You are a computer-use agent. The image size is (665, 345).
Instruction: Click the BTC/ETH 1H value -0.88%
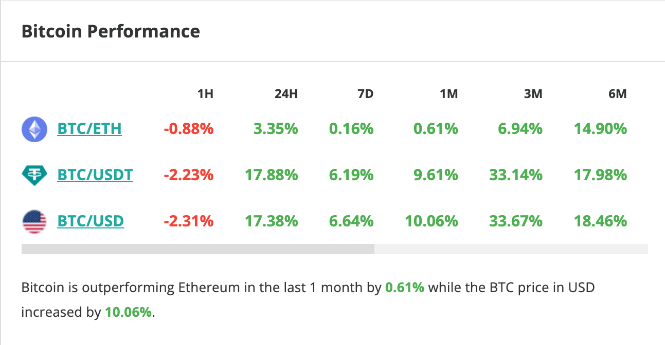pos(189,128)
